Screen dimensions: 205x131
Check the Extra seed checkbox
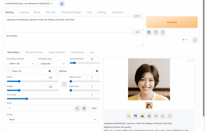pos(89,108)
